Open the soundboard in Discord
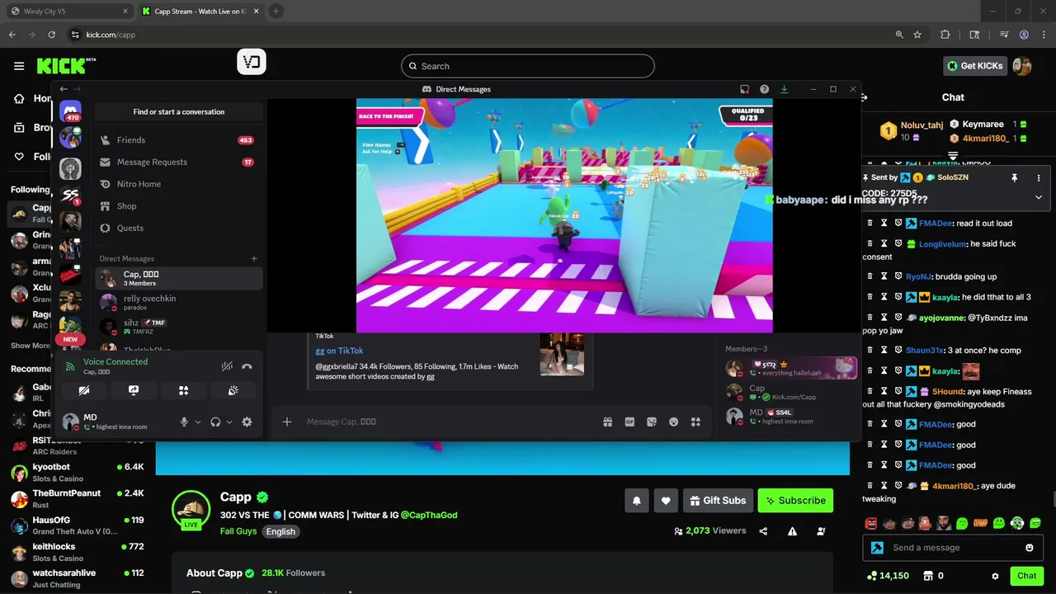This screenshot has width=1056, height=594. point(233,390)
